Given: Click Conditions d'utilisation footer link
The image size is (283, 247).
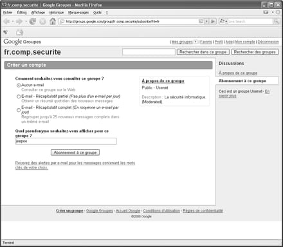Looking at the screenshot, I should pos(161,210).
